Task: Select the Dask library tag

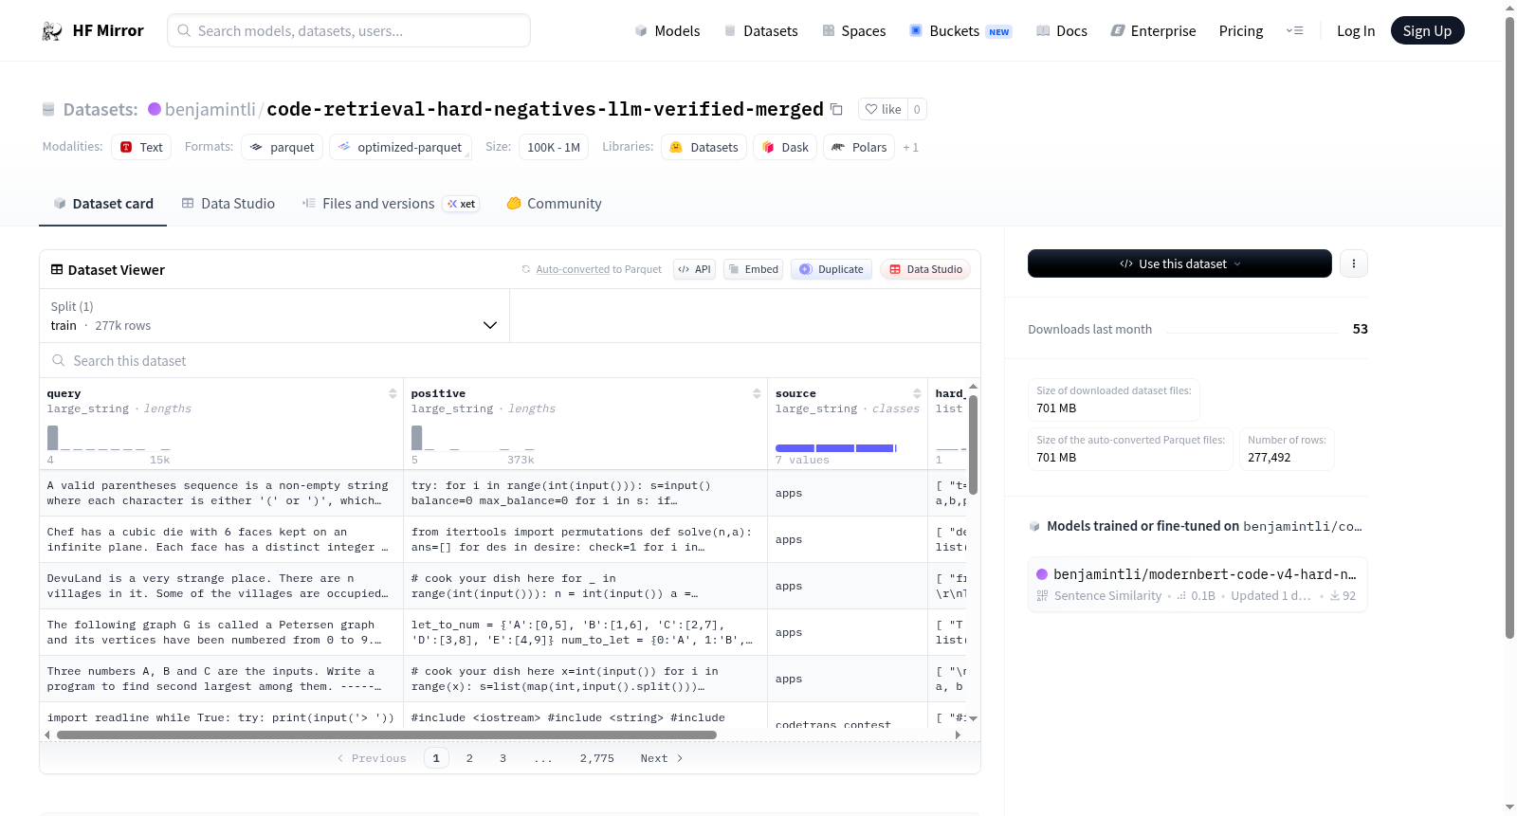Action: click(785, 147)
